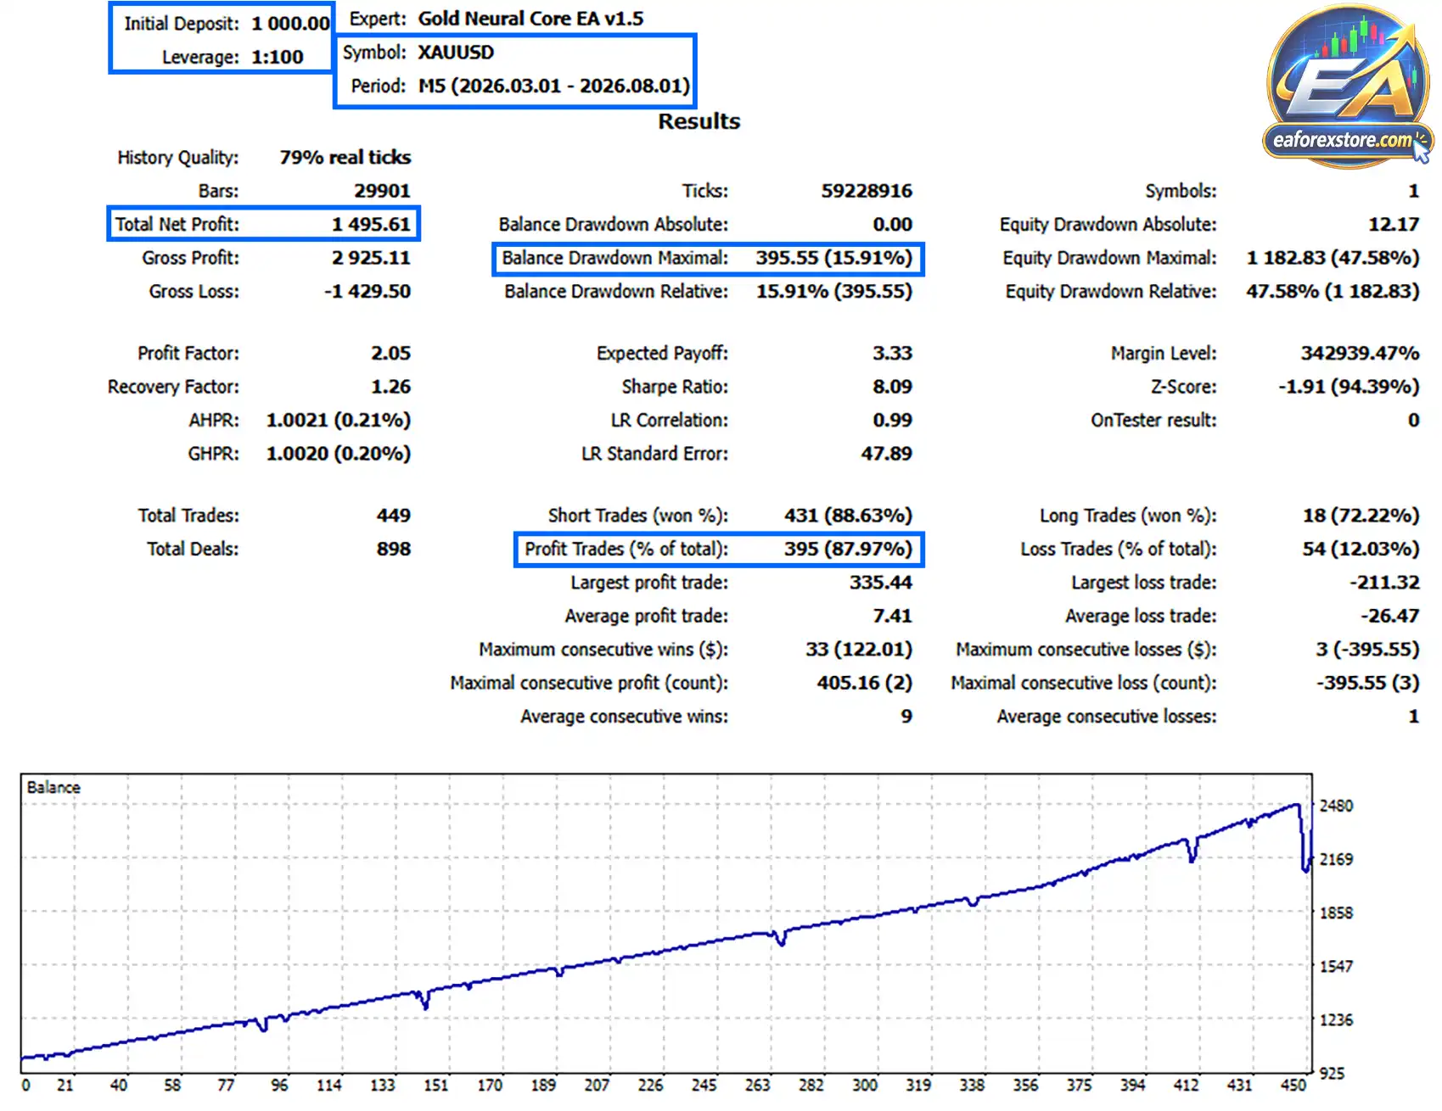Click the Bars value 29901
Image resolution: width=1442 pixels, height=1111 pixels.
(x=382, y=191)
